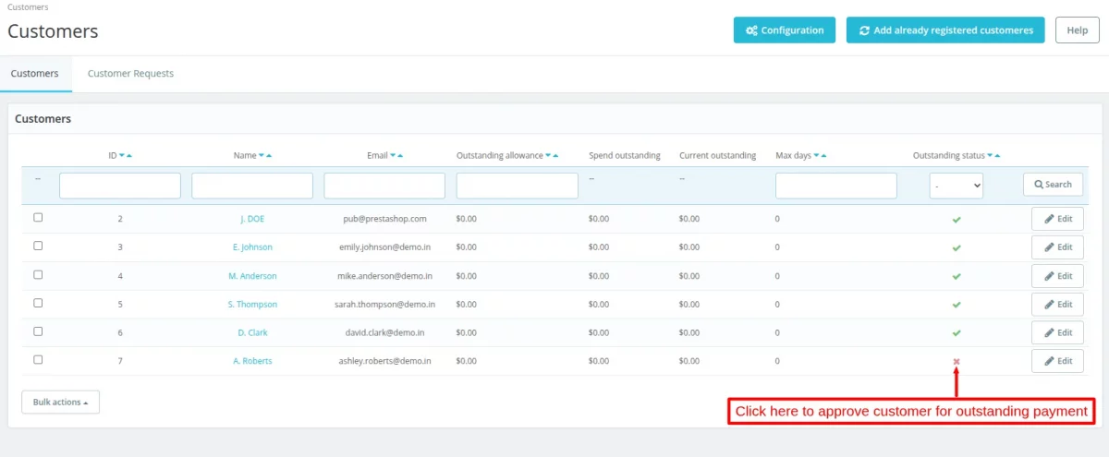1109x457 pixels.
Task: Click red cross status for A. Roberts
Action: point(957,361)
